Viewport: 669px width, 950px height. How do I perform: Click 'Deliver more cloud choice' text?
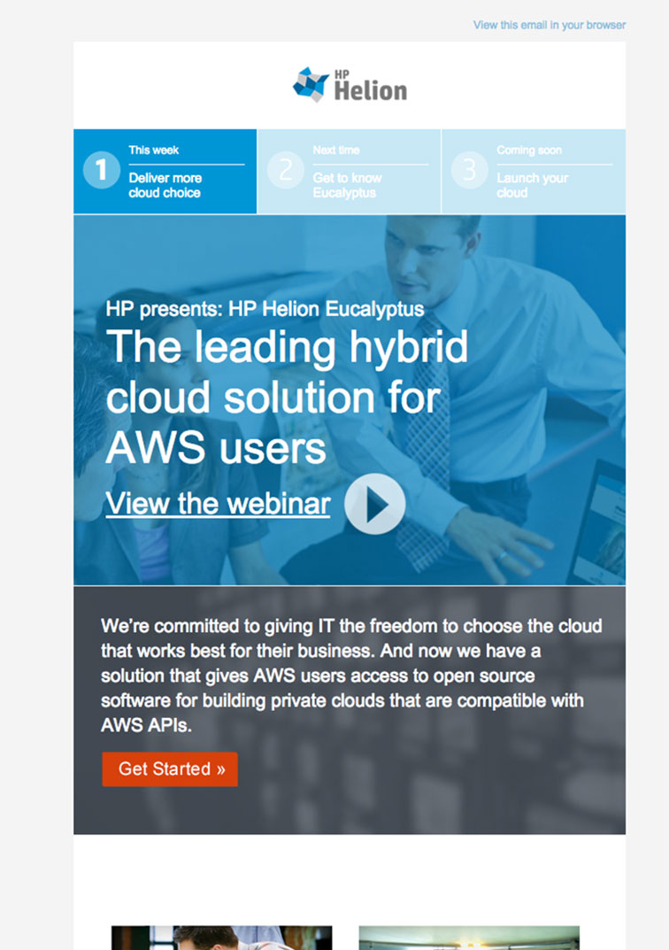point(165,185)
